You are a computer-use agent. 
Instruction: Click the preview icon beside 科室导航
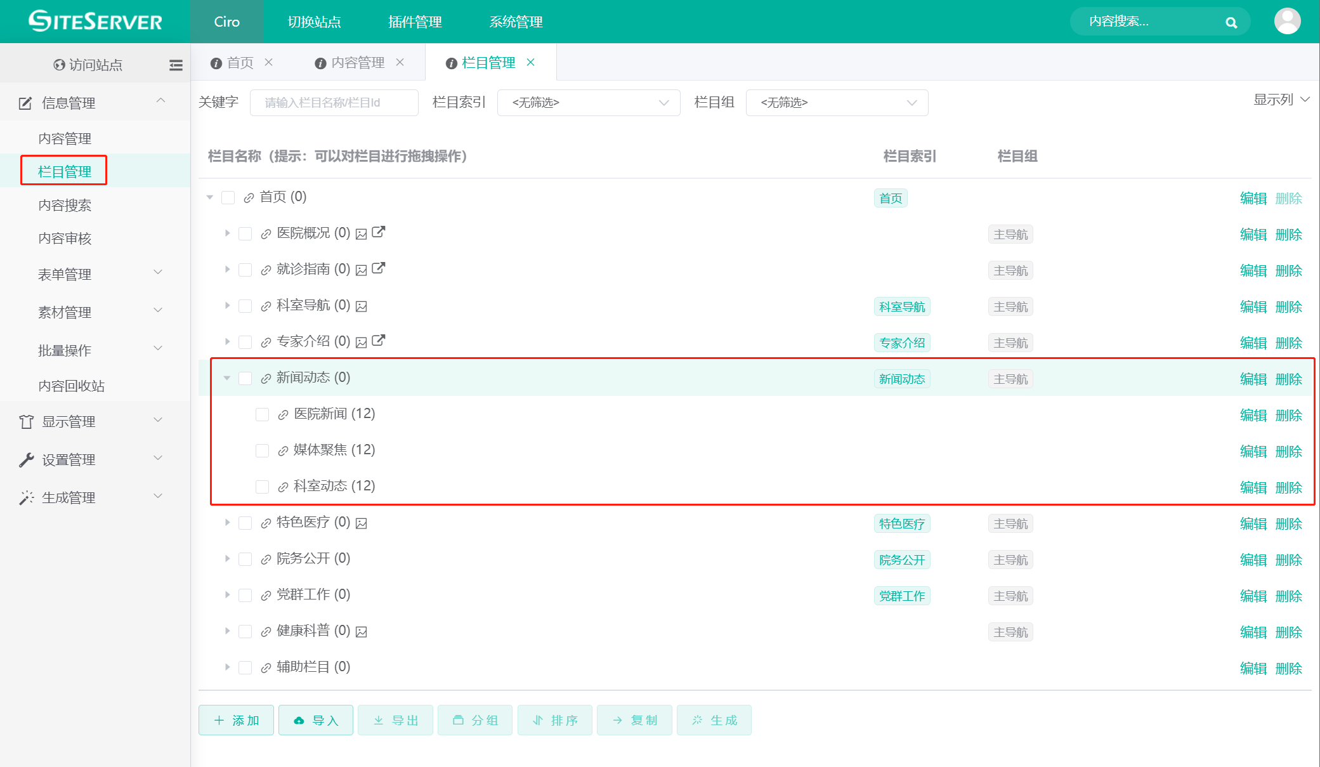coord(360,306)
